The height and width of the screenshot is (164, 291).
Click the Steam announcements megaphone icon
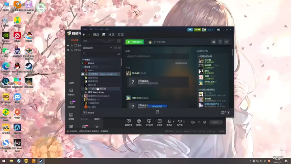coord(190,30)
